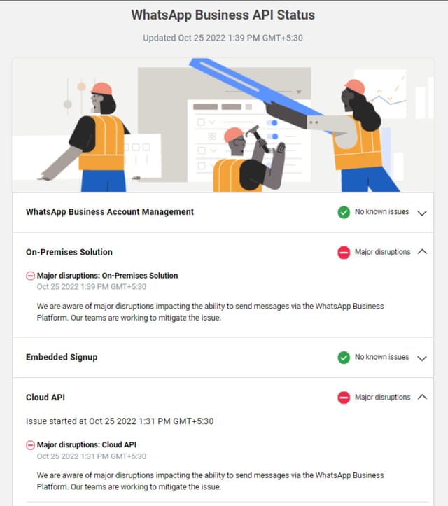Collapse the On-Premises Solution section chevron

tap(422, 252)
